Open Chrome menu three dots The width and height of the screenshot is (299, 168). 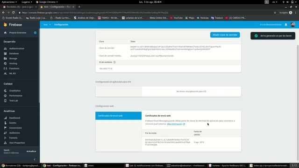296,13
